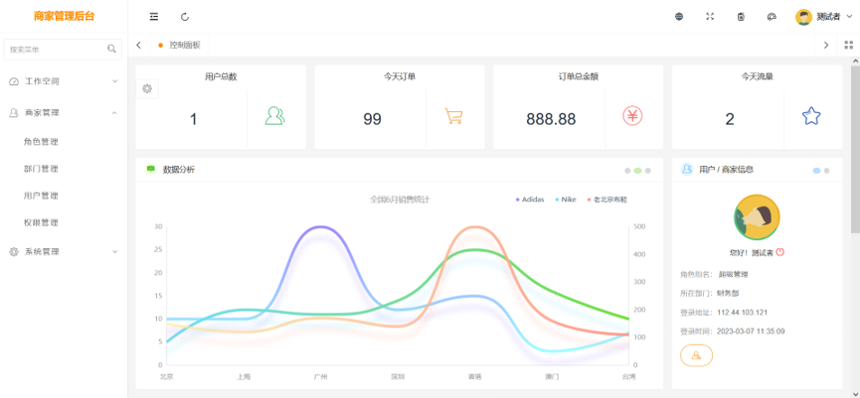Viewport: 860px width, 398px height.
Task: Toggle Adidas series in chart legend
Action: click(531, 199)
